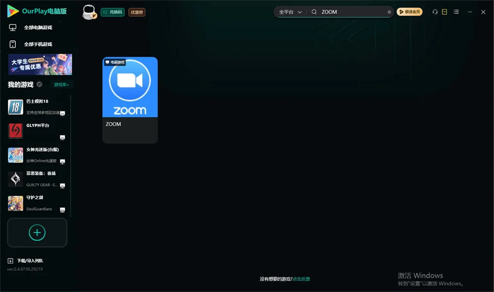The width and height of the screenshot is (494, 292).
Task: Select 全部电脑游戏 in the sidebar
Action: point(38,28)
